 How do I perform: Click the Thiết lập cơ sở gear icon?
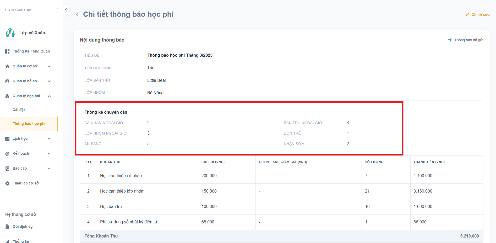click(7, 183)
